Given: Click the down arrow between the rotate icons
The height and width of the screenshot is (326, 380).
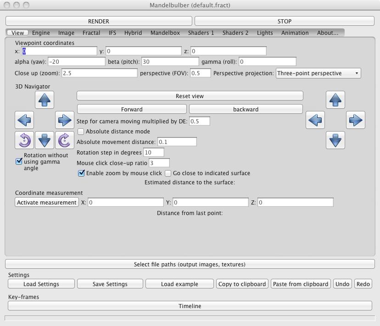Looking at the screenshot, I should [x=45, y=140].
